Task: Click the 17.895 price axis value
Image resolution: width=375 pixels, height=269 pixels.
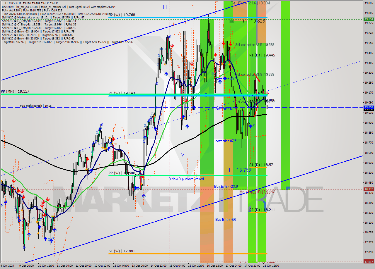Action: pos(369,252)
